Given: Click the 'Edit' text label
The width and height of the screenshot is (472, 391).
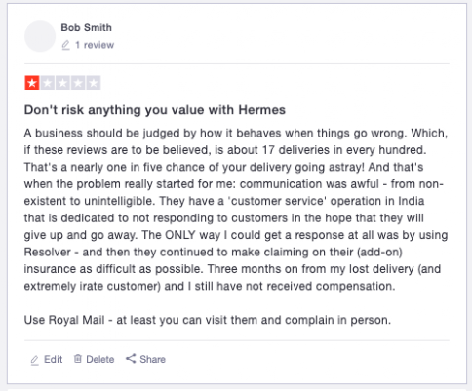Looking at the screenshot, I should coord(53,359).
